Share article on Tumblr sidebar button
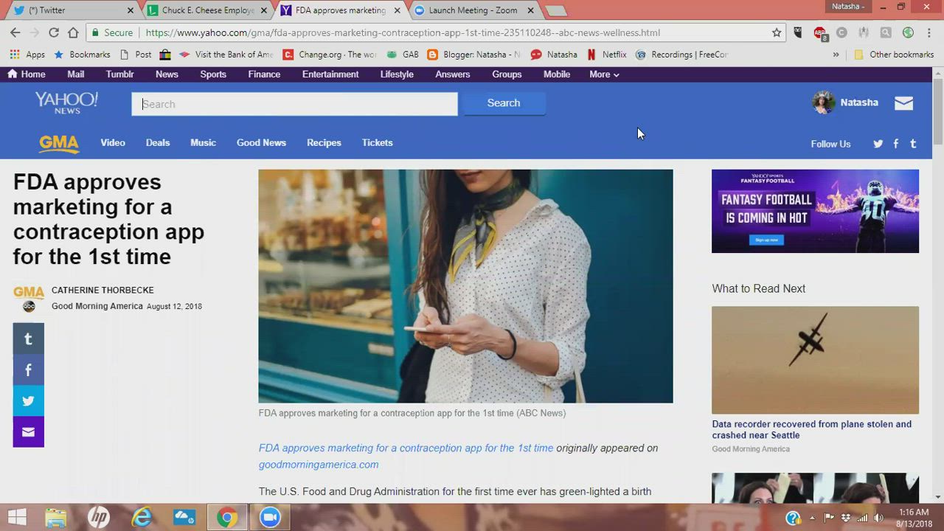Viewport: 944px width, 531px height. coord(28,339)
